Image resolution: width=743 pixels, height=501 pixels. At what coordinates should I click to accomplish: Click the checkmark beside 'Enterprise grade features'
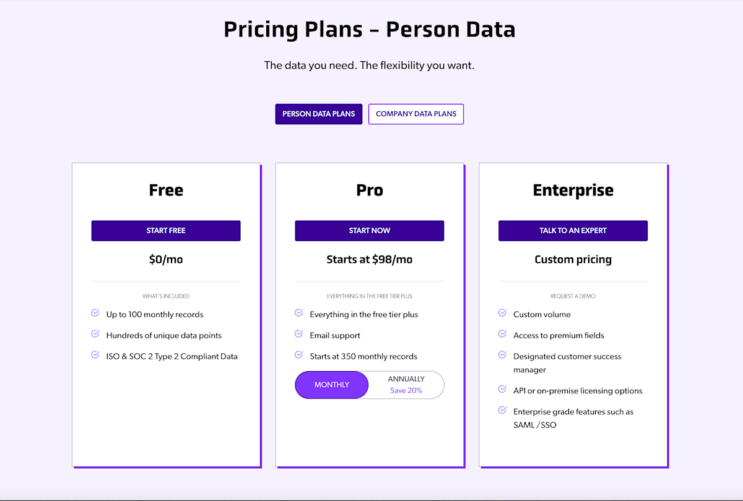coord(502,410)
